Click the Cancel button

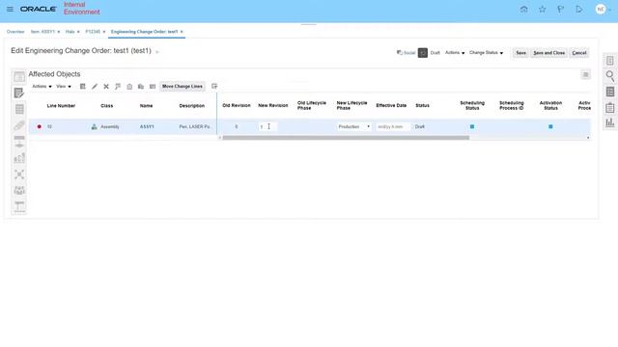pyautogui.click(x=579, y=53)
